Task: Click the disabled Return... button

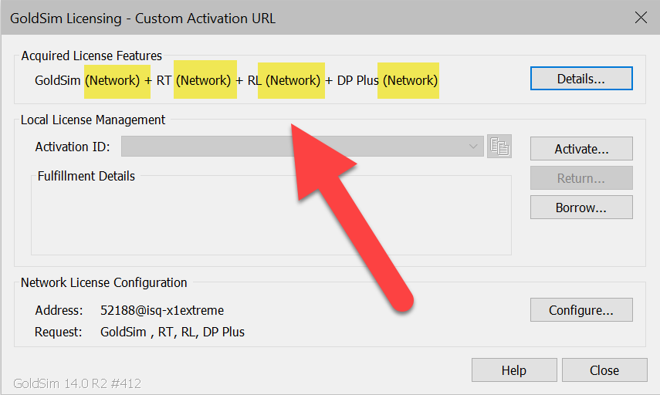Action: [581, 178]
